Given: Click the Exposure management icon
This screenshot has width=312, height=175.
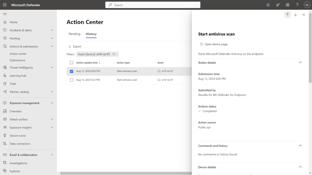Looking at the screenshot, I should (5, 103).
